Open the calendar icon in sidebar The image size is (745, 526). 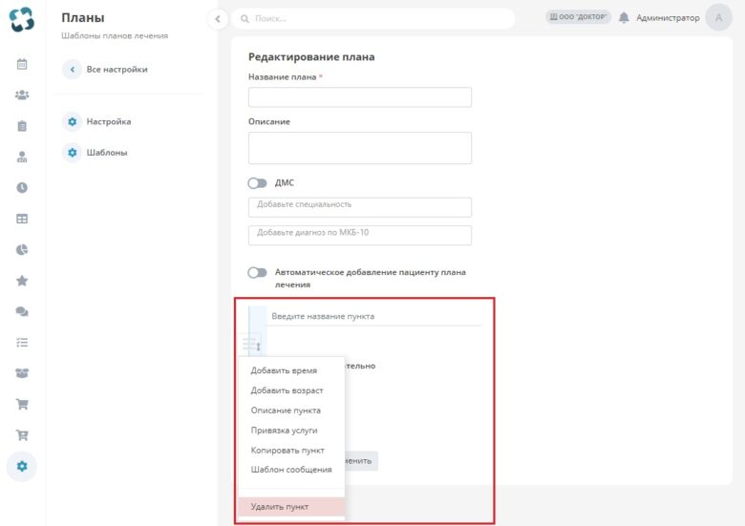tap(22, 64)
